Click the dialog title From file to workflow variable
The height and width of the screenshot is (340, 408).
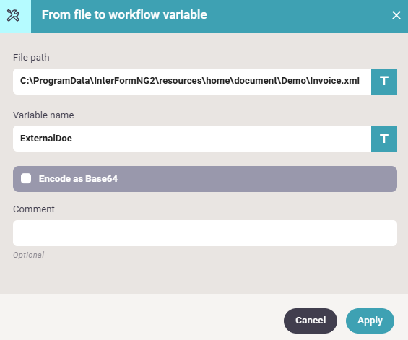[124, 15]
